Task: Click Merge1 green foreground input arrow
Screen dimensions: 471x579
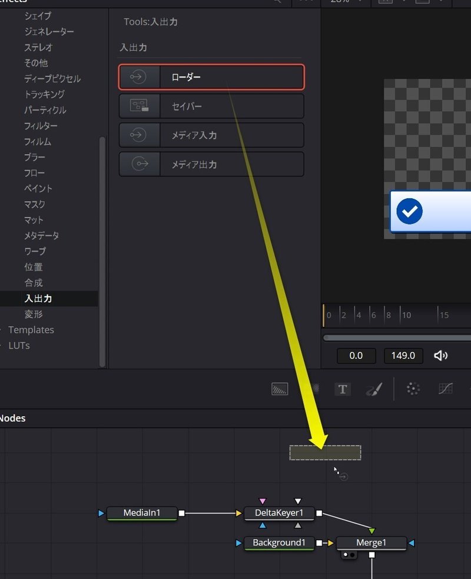Action: (x=372, y=531)
